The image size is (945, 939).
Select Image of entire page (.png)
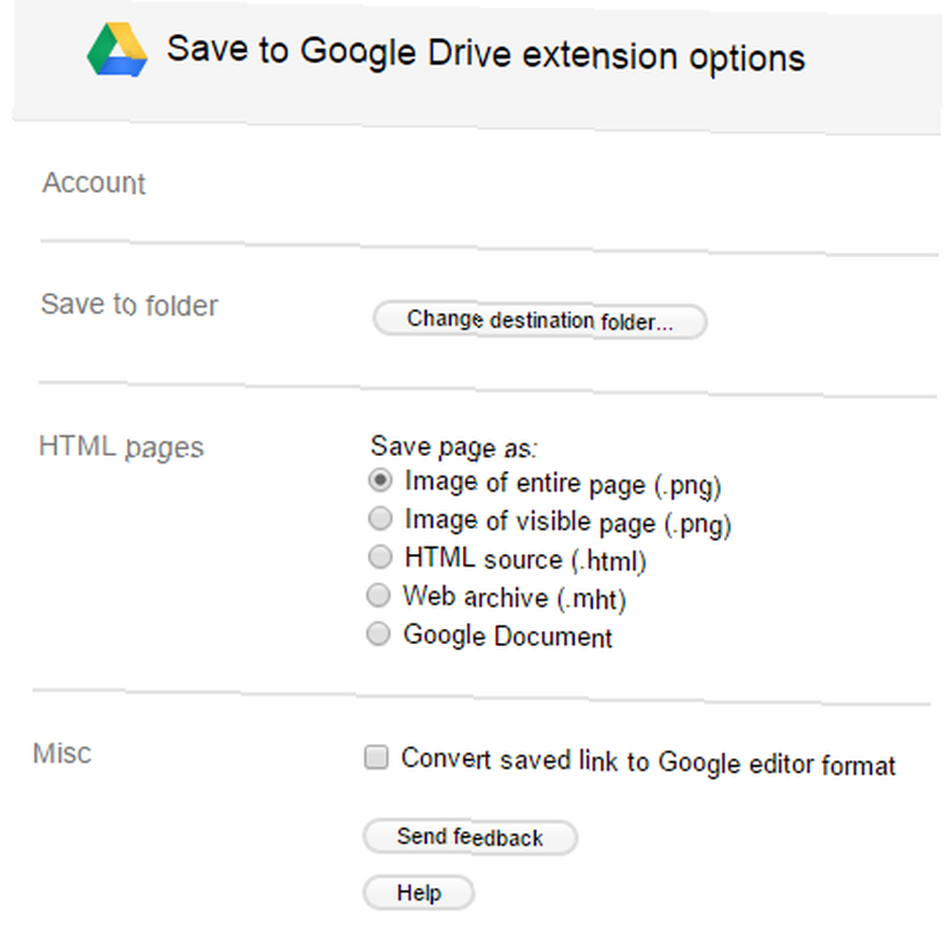click(x=380, y=480)
